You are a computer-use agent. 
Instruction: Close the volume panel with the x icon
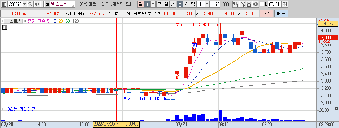(x=336, y=108)
